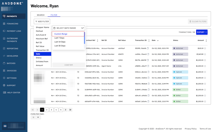
Task: Open the Batches sidebar icon
Action: point(4,63)
